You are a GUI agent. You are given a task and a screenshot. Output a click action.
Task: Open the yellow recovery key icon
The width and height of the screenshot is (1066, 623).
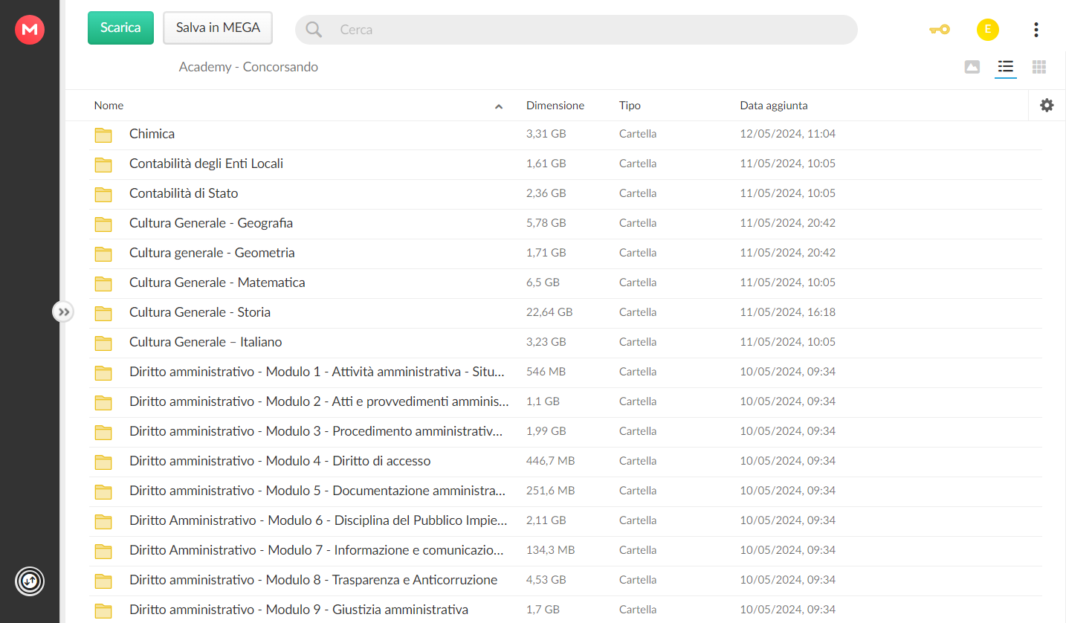939,30
